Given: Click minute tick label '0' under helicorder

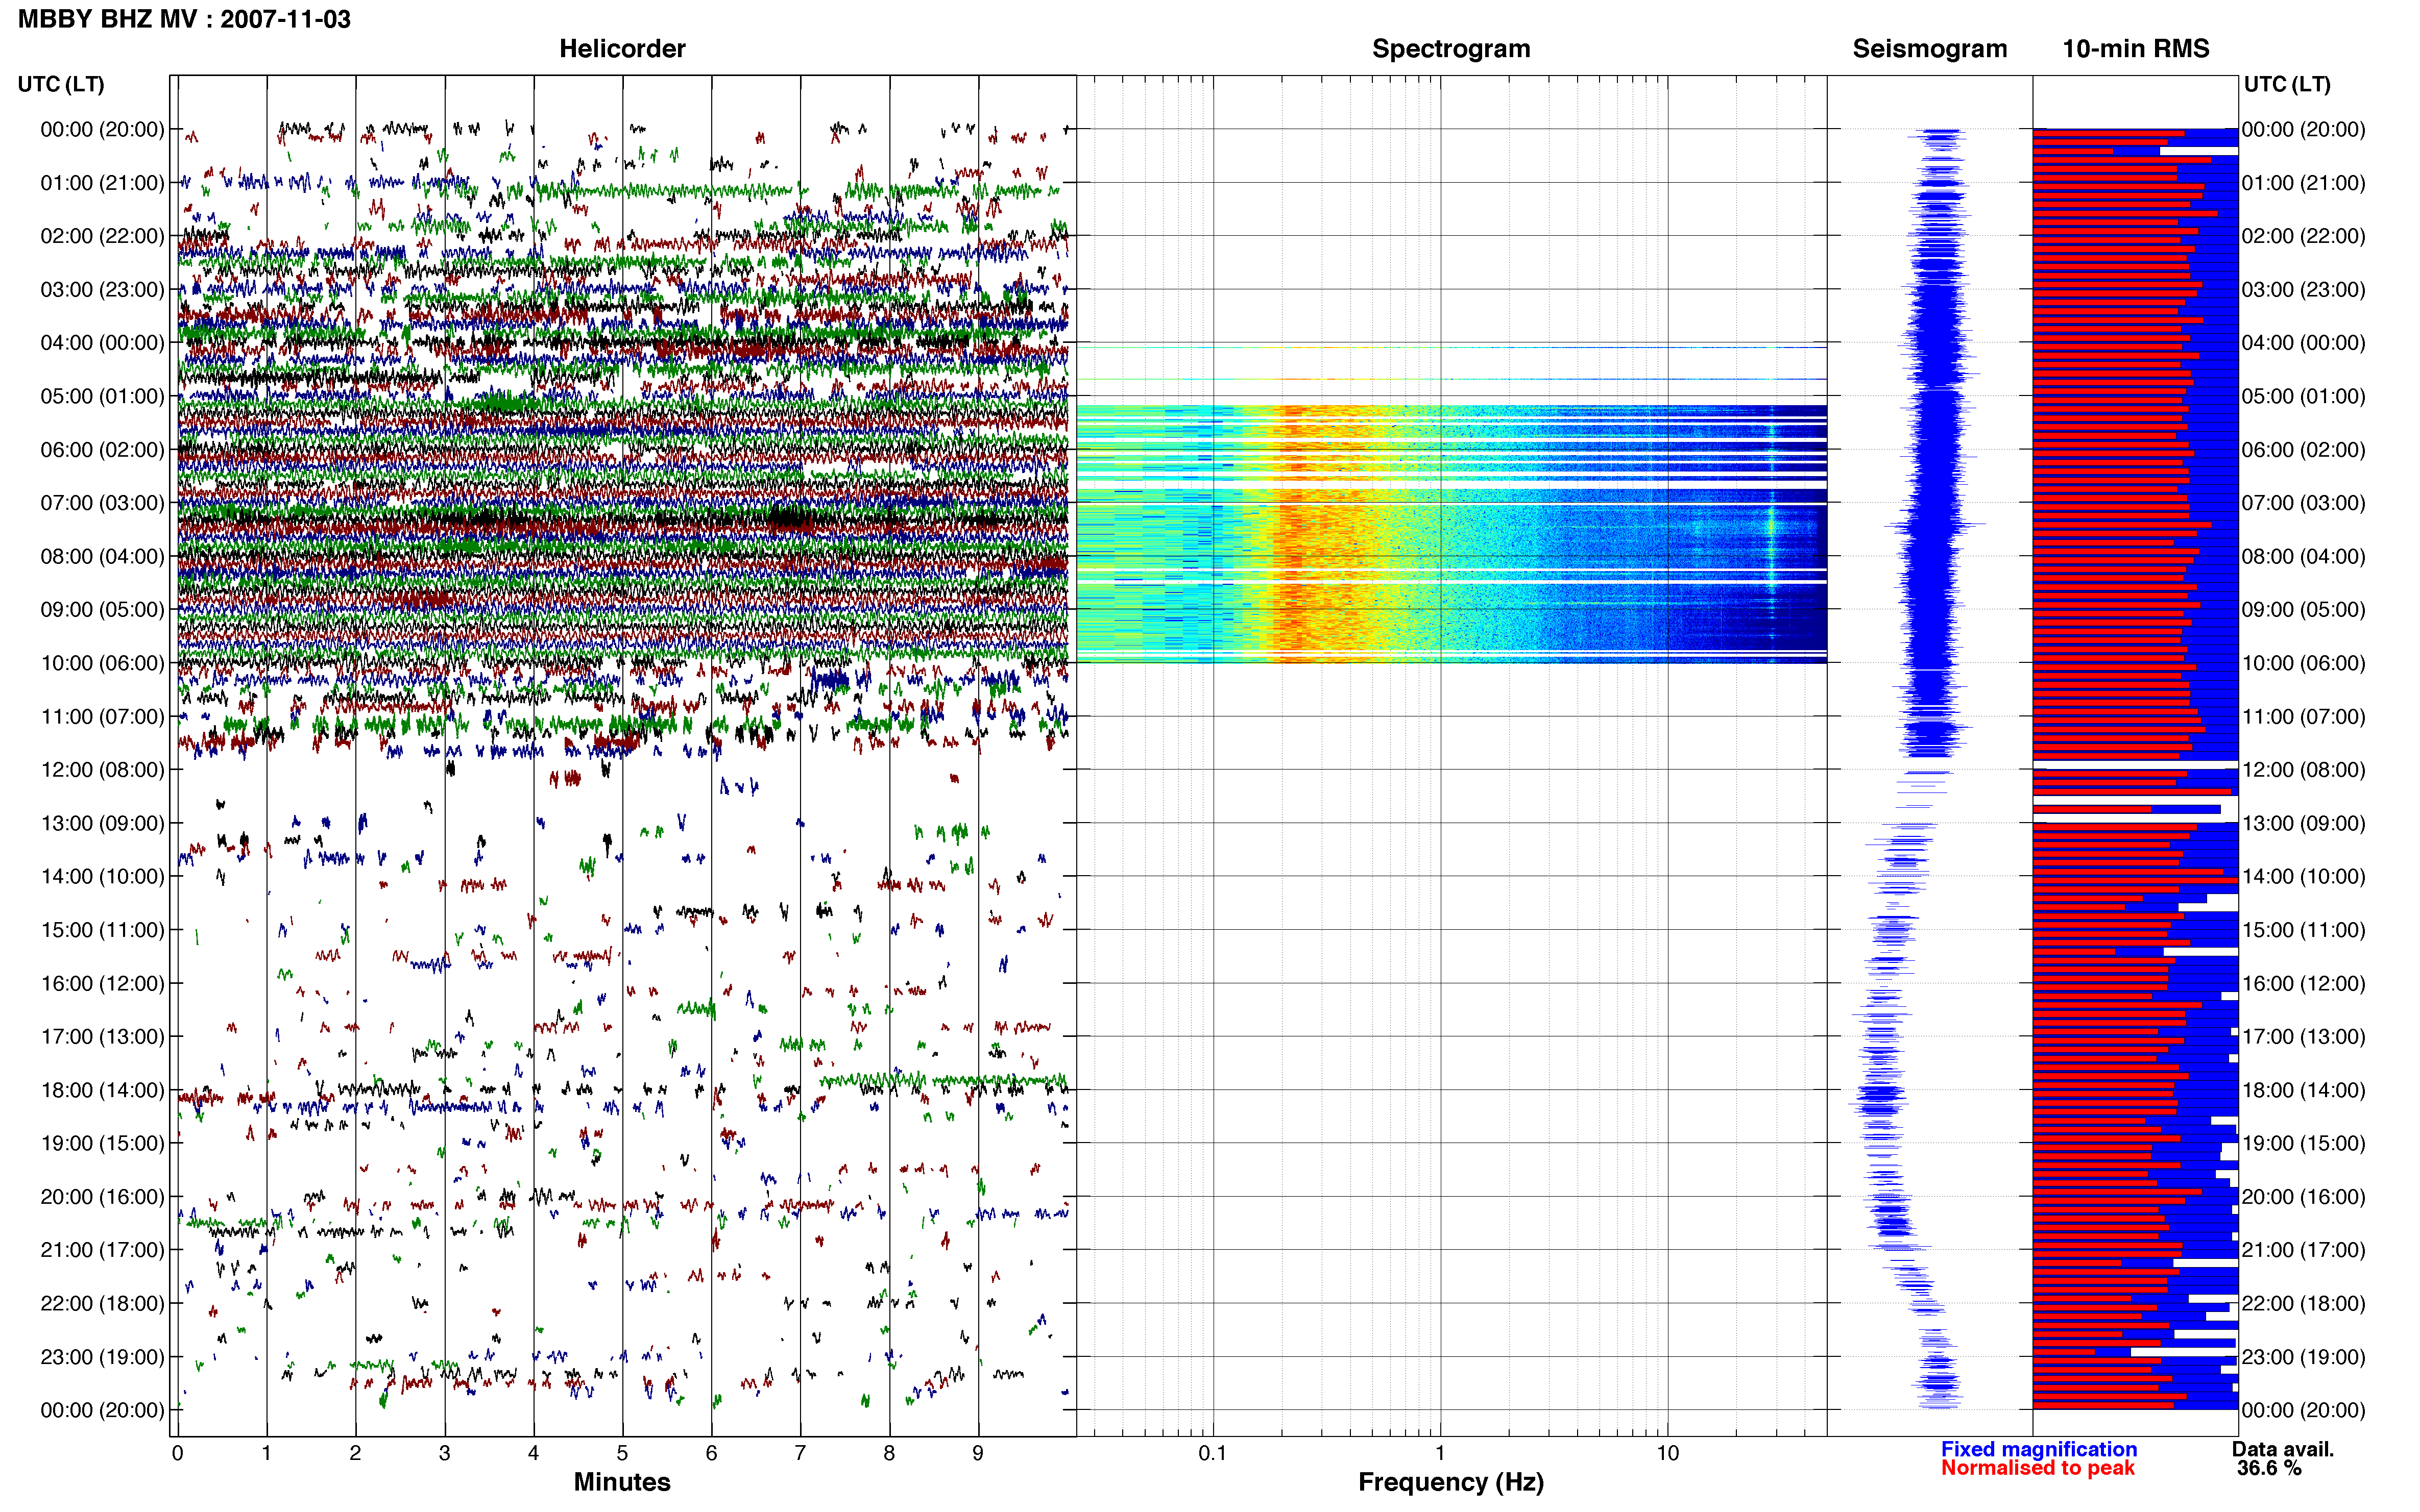Looking at the screenshot, I should point(177,1453).
